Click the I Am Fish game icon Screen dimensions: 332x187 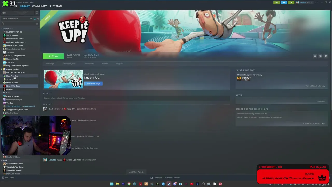(4, 62)
